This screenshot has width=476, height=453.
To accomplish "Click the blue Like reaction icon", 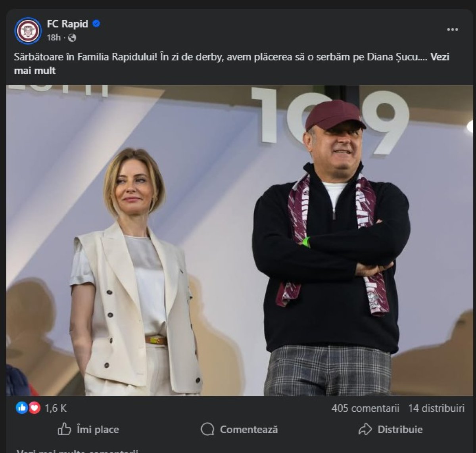I will point(22,408).
